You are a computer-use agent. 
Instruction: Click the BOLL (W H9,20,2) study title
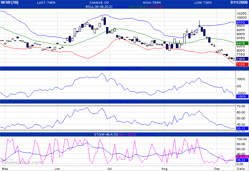point(99,7)
